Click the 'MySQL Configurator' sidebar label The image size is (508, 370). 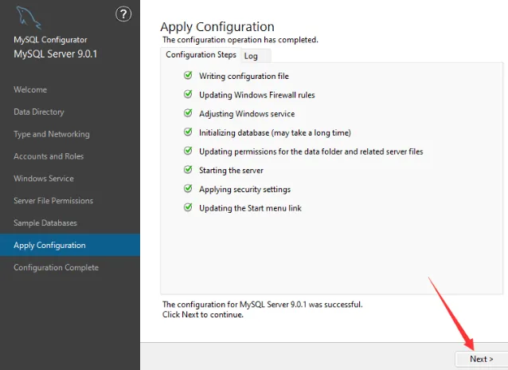[50, 40]
